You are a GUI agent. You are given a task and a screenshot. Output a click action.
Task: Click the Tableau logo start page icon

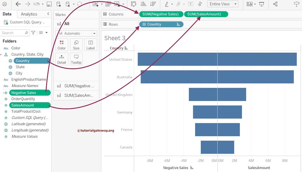(4, 4)
